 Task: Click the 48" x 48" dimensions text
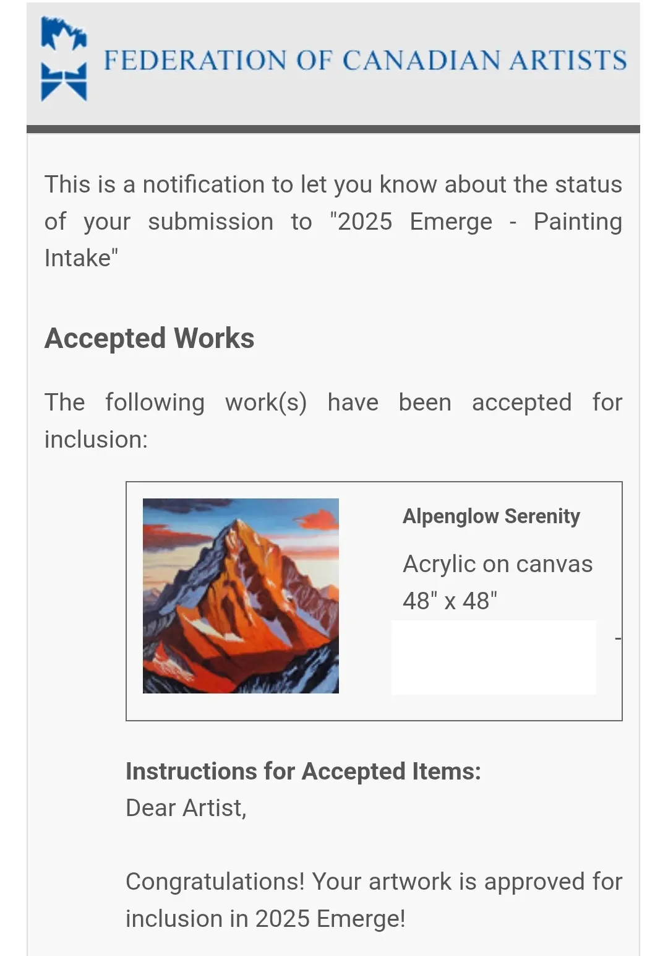click(x=450, y=601)
